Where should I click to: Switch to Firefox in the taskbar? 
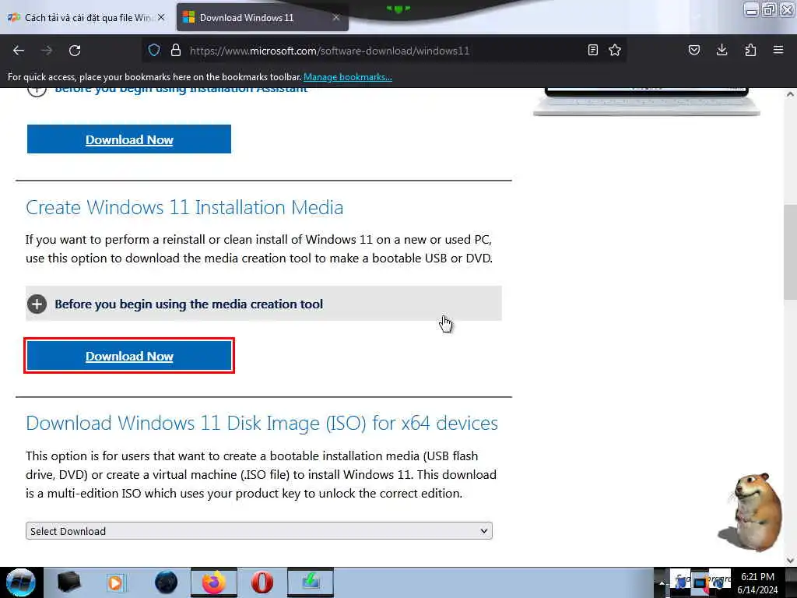coord(214,582)
